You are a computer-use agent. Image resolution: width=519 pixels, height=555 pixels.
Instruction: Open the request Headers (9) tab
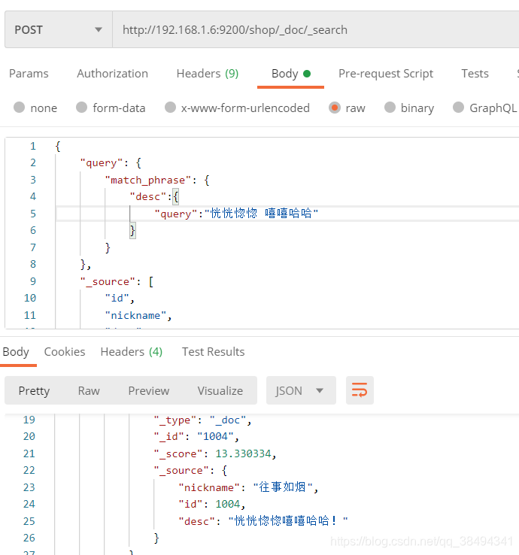click(x=207, y=73)
